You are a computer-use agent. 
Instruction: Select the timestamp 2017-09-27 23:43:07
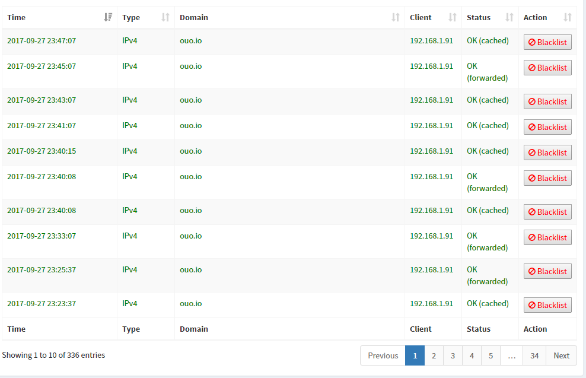(x=42, y=100)
